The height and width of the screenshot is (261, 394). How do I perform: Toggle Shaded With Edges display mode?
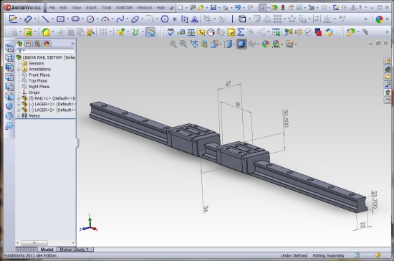coord(241,44)
